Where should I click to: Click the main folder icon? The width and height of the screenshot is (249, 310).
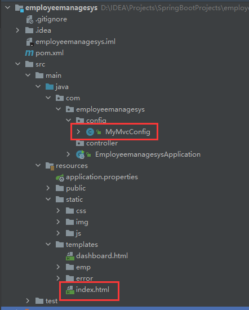pos(39,76)
